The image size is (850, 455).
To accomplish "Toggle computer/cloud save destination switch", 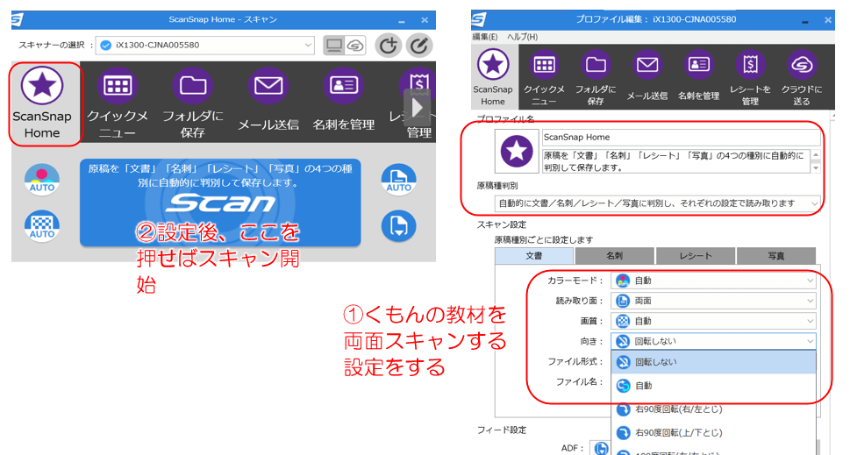I will pyautogui.click(x=344, y=46).
